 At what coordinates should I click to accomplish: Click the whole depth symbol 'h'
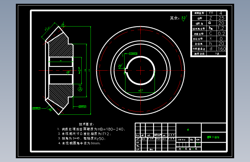210,44
